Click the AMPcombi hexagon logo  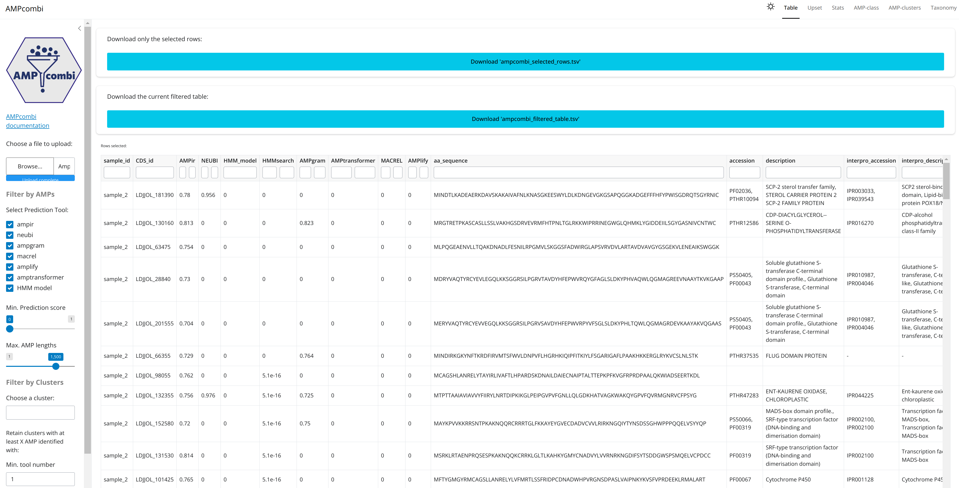[x=44, y=70]
